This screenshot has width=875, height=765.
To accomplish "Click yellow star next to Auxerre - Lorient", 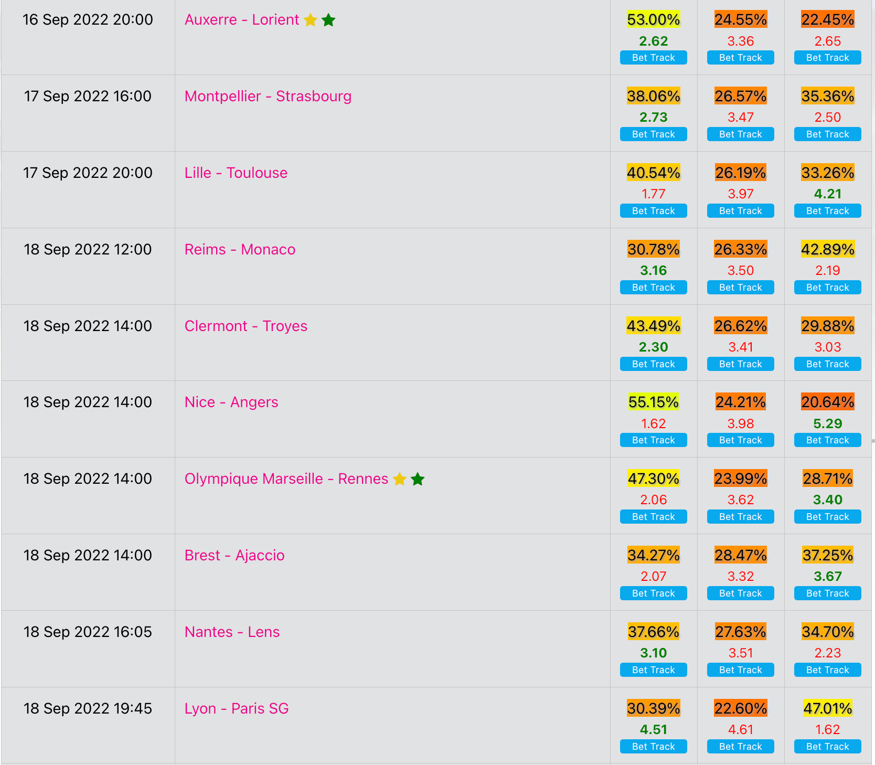I will pyautogui.click(x=311, y=20).
